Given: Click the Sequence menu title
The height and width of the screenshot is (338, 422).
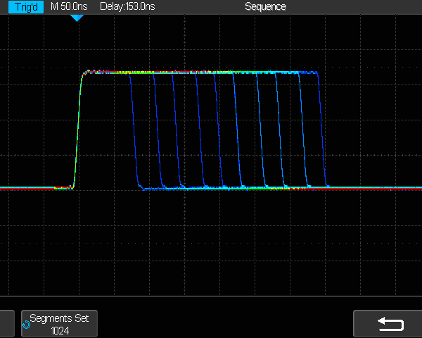Looking at the screenshot, I should pos(265,6).
